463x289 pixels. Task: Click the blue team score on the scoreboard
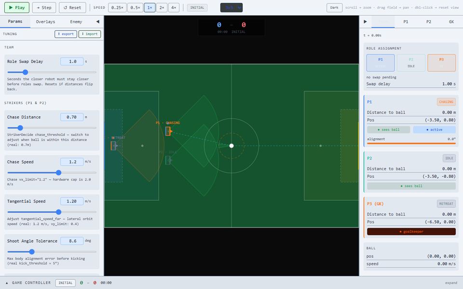[219, 25]
